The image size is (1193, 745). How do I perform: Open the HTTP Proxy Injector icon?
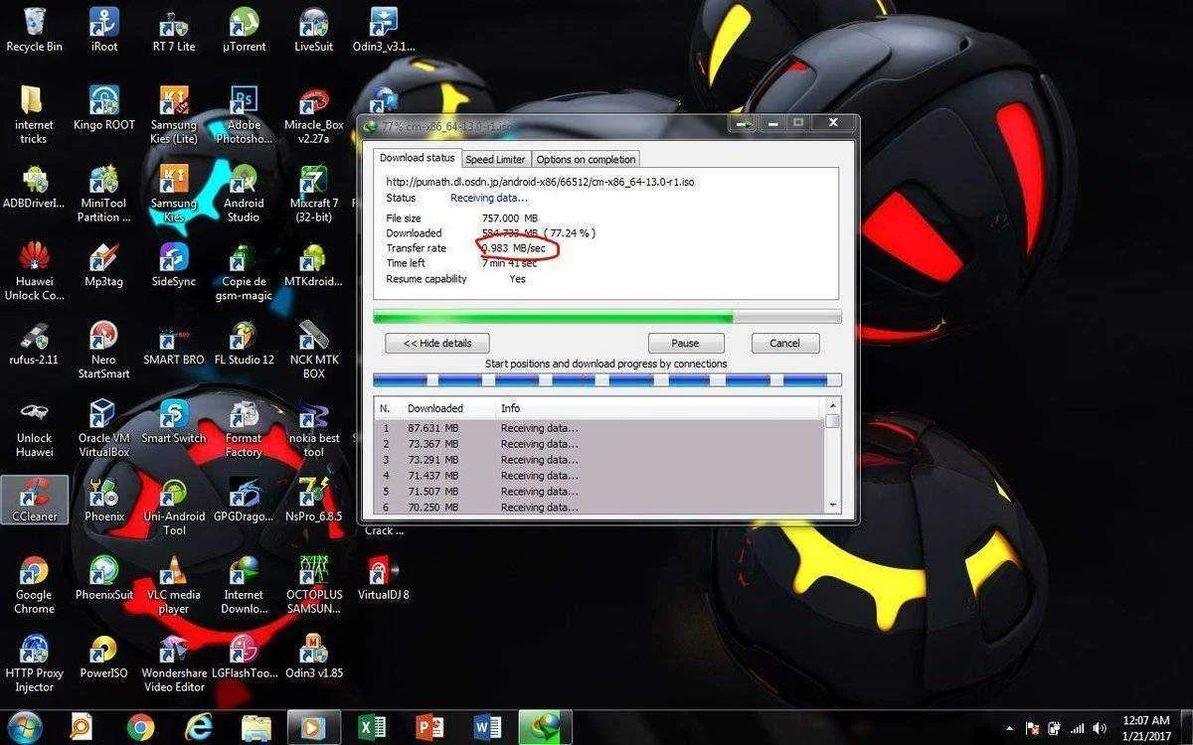point(34,663)
